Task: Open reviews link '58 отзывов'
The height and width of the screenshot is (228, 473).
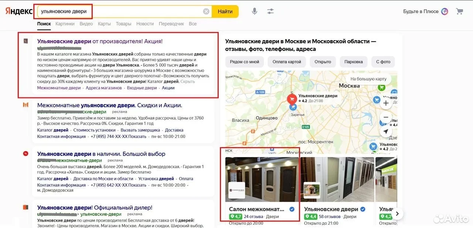Action: coord(329,217)
